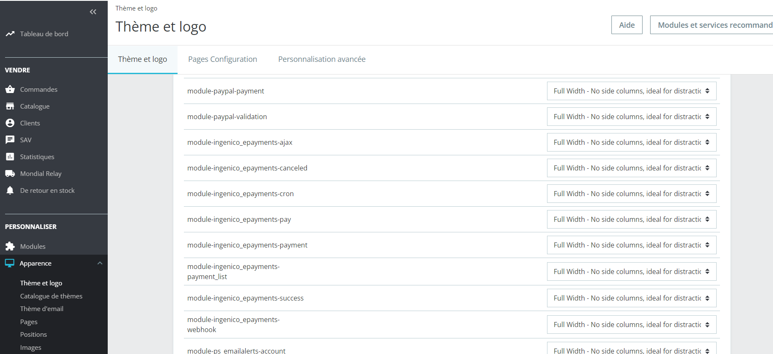Viewport: 773px width, 354px height.
Task: Click the module-paypal-payment row label
Action: tap(226, 91)
